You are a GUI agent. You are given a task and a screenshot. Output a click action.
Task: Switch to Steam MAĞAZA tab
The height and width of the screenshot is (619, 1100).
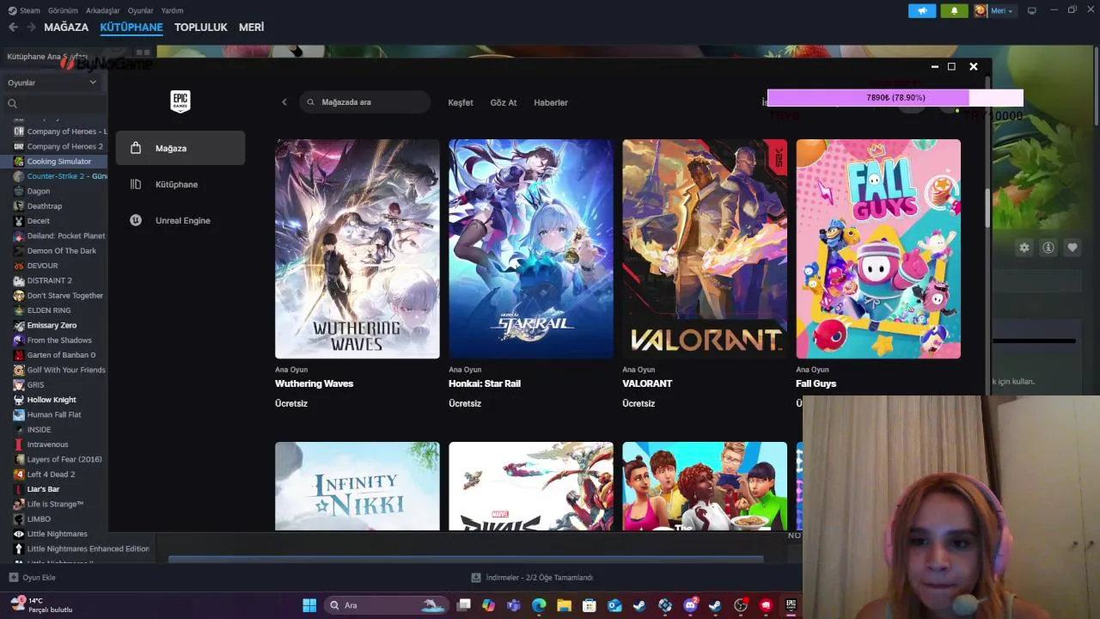(66, 28)
